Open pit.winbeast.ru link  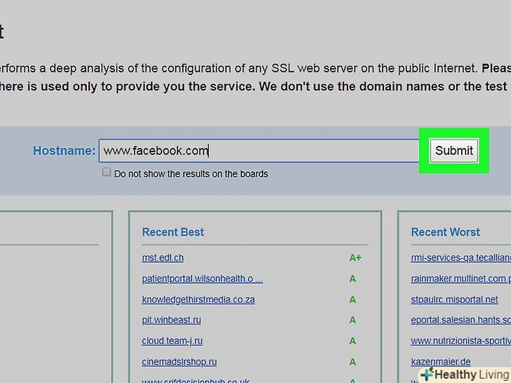[171, 320]
